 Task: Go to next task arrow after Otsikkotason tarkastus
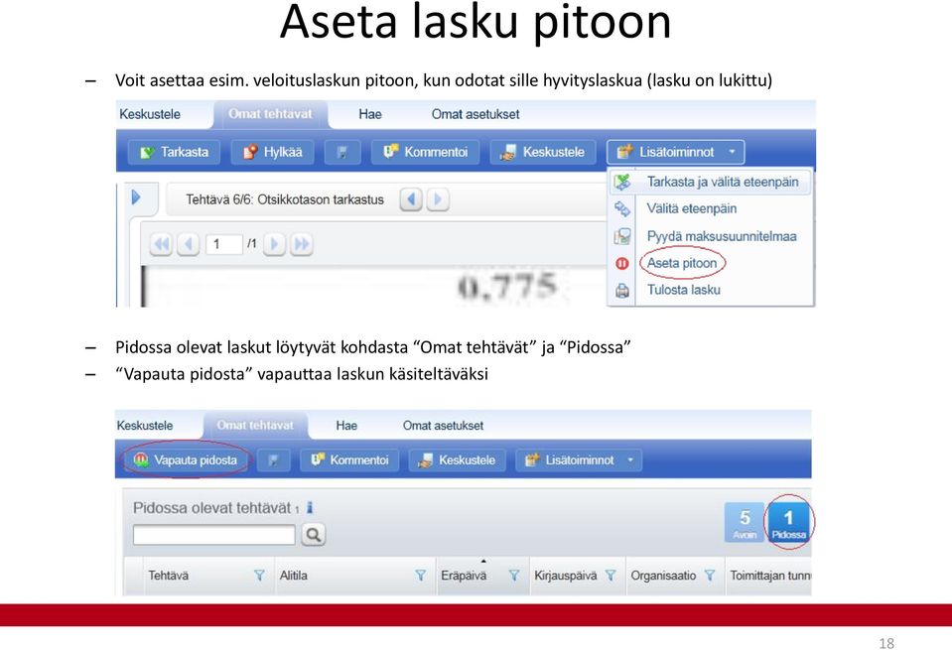click(438, 199)
